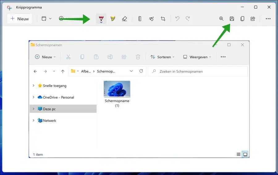Expand the Snelle toegang tree node
Image resolution: width=278 pixels, height=175 pixels.
point(33,85)
